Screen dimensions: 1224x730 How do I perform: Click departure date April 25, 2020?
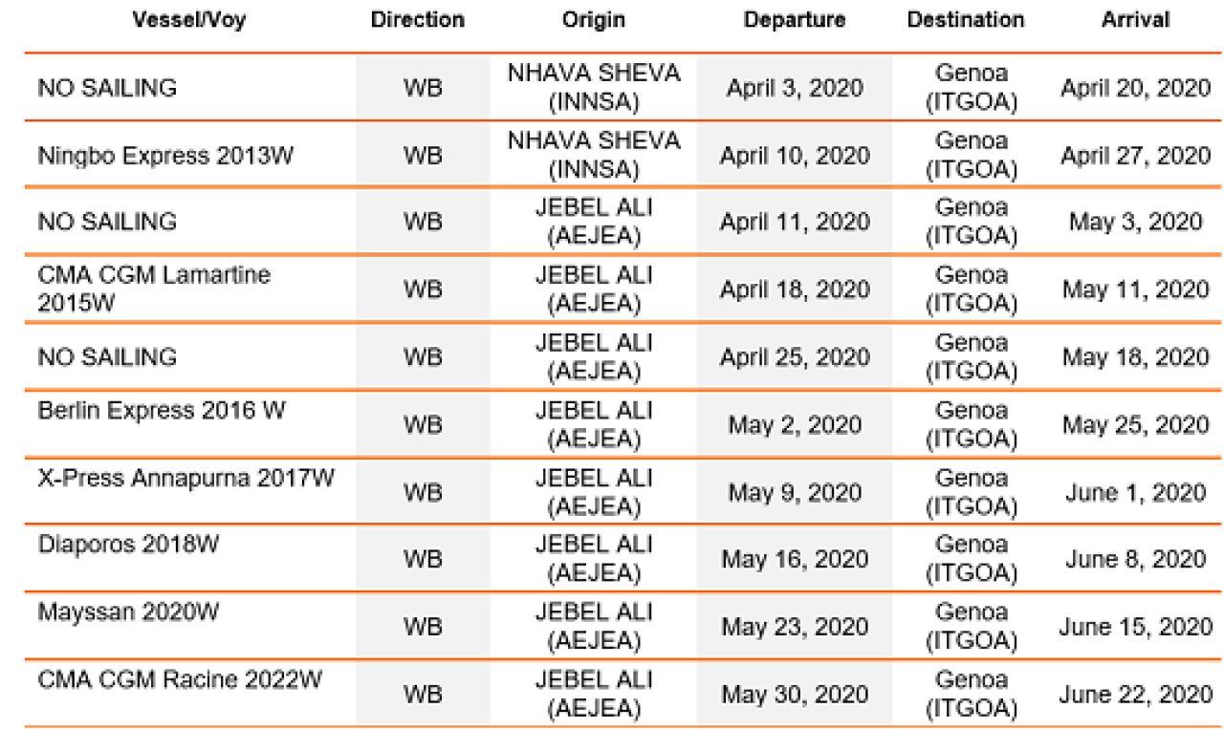[x=795, y=356]
